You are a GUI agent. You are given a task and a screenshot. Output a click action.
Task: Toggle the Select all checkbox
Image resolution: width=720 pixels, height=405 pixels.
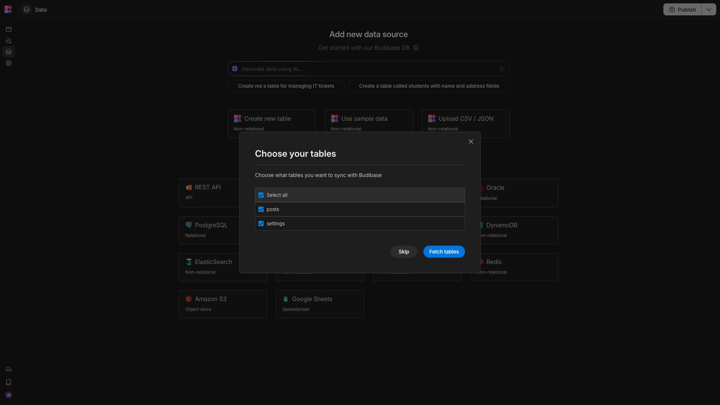click(261, 195)
